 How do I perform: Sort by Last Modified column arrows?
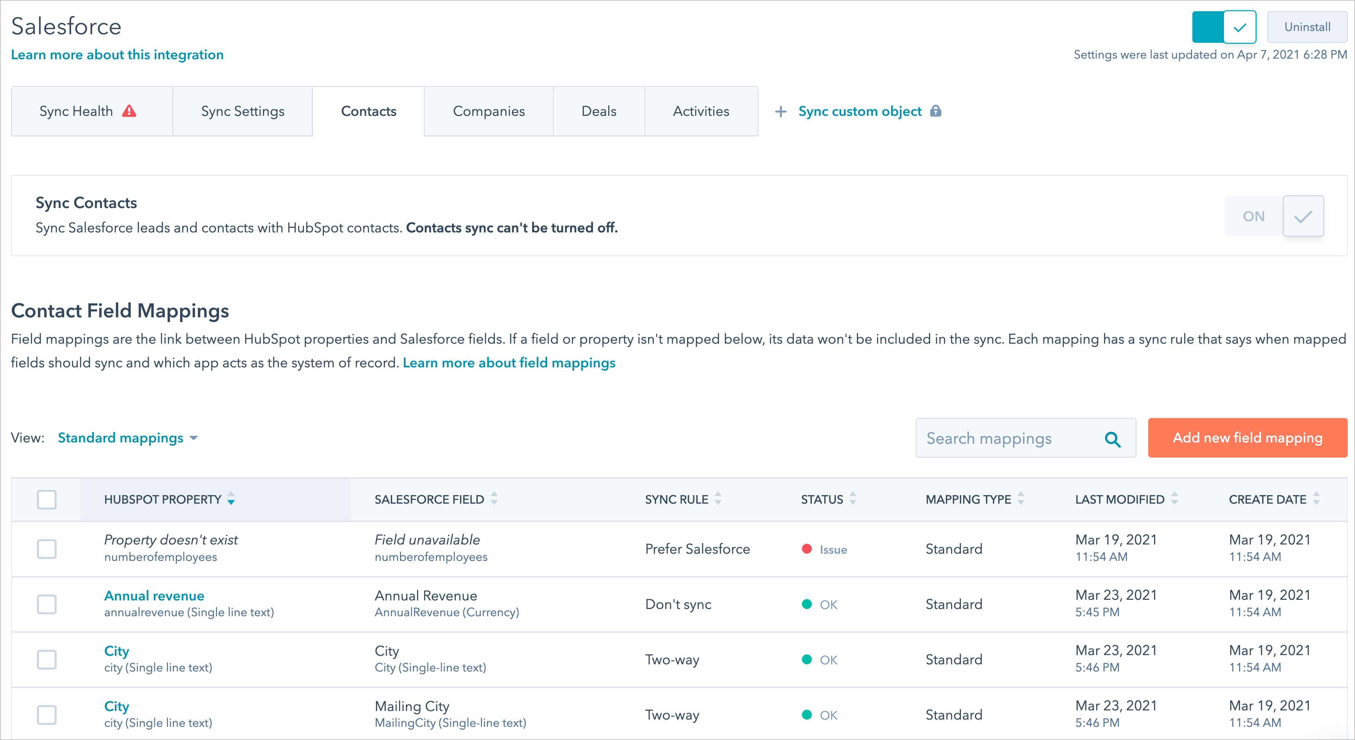1175,499
